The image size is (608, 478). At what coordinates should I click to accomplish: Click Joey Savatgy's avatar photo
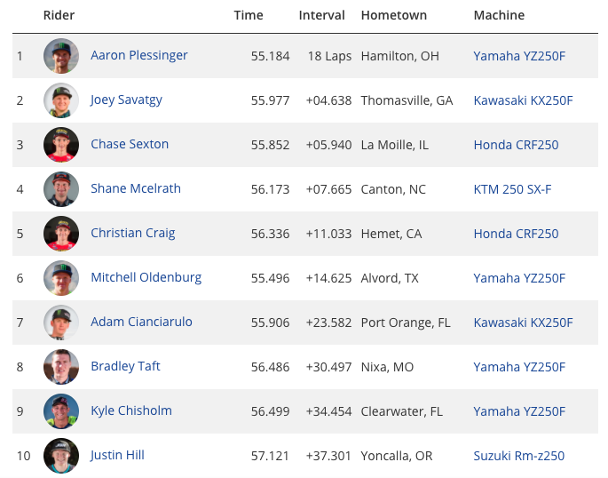61,100
